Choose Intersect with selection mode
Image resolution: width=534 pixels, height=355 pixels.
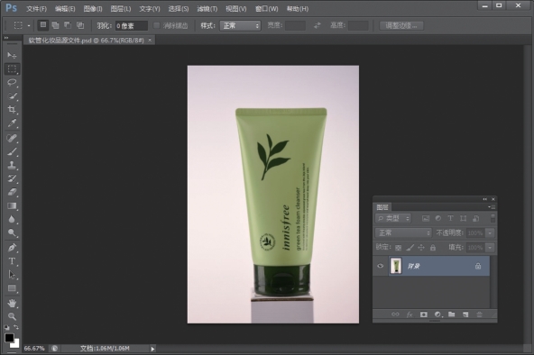[80, 25]
